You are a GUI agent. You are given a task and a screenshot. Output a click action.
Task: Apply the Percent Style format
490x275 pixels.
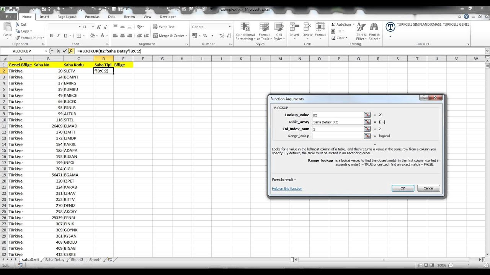point(205,36)
